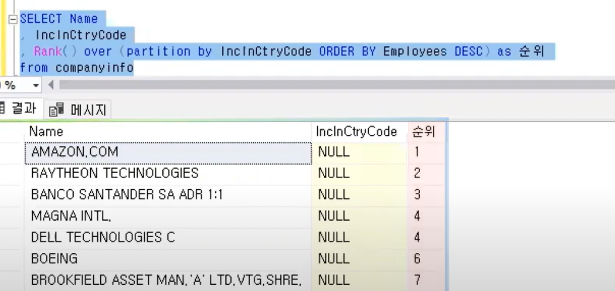Screen dimensions: 615x291
Task: Click rank value 7 in BROOKFIELD row
Action: pos(426,280)
